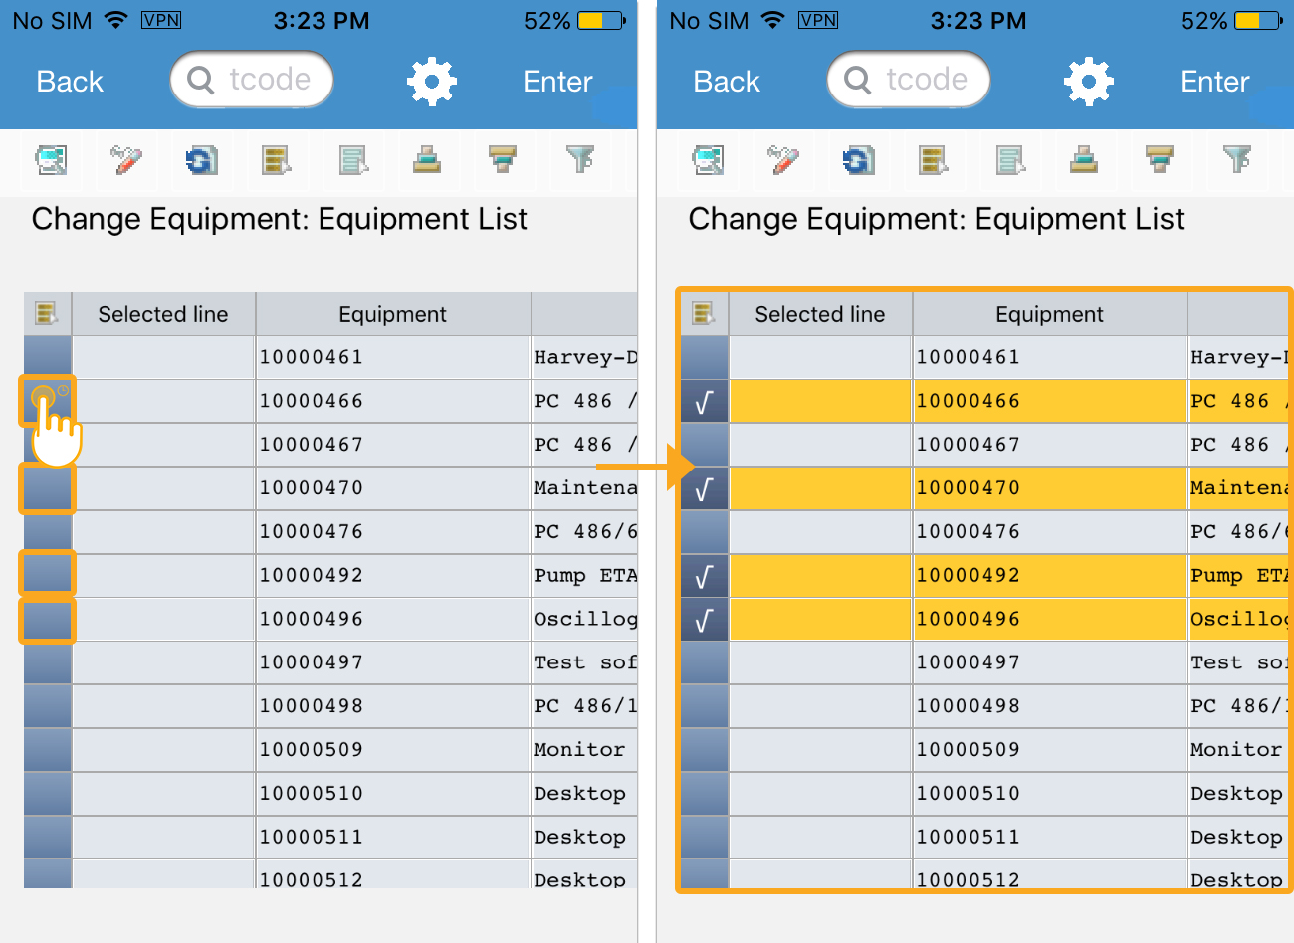Click table corner menu icon on right screen
The image size is (1294, 943).
pos(704,314)
